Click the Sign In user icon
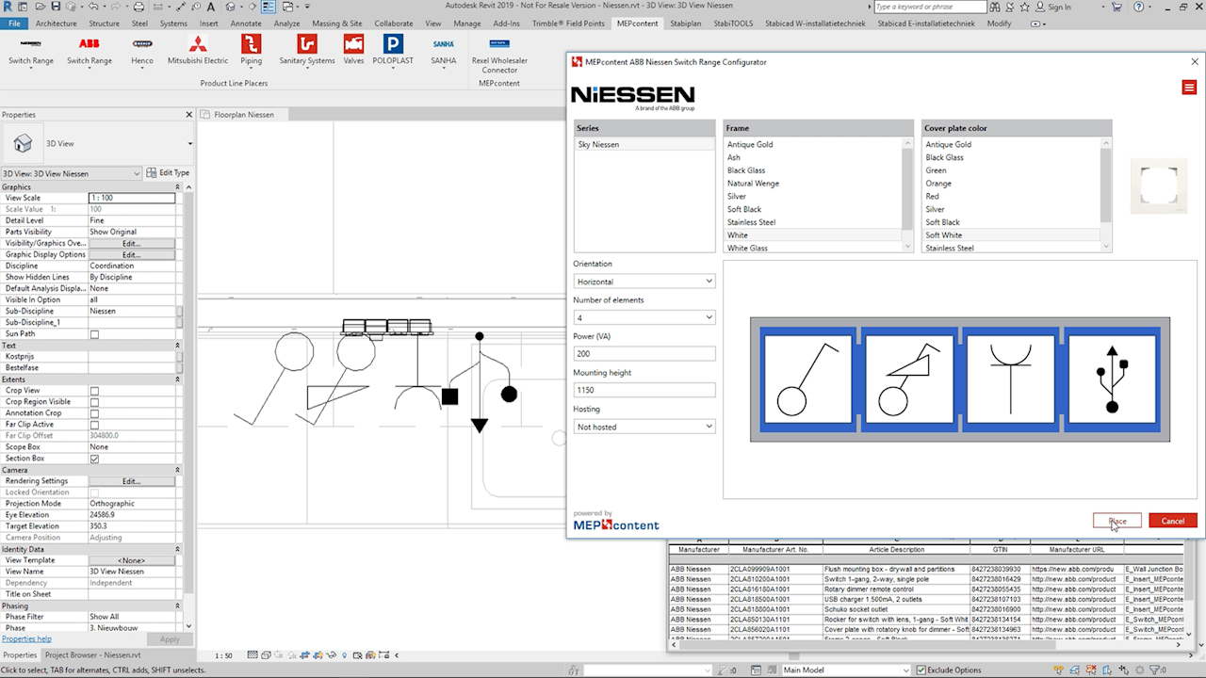 tap(1039, 7)
